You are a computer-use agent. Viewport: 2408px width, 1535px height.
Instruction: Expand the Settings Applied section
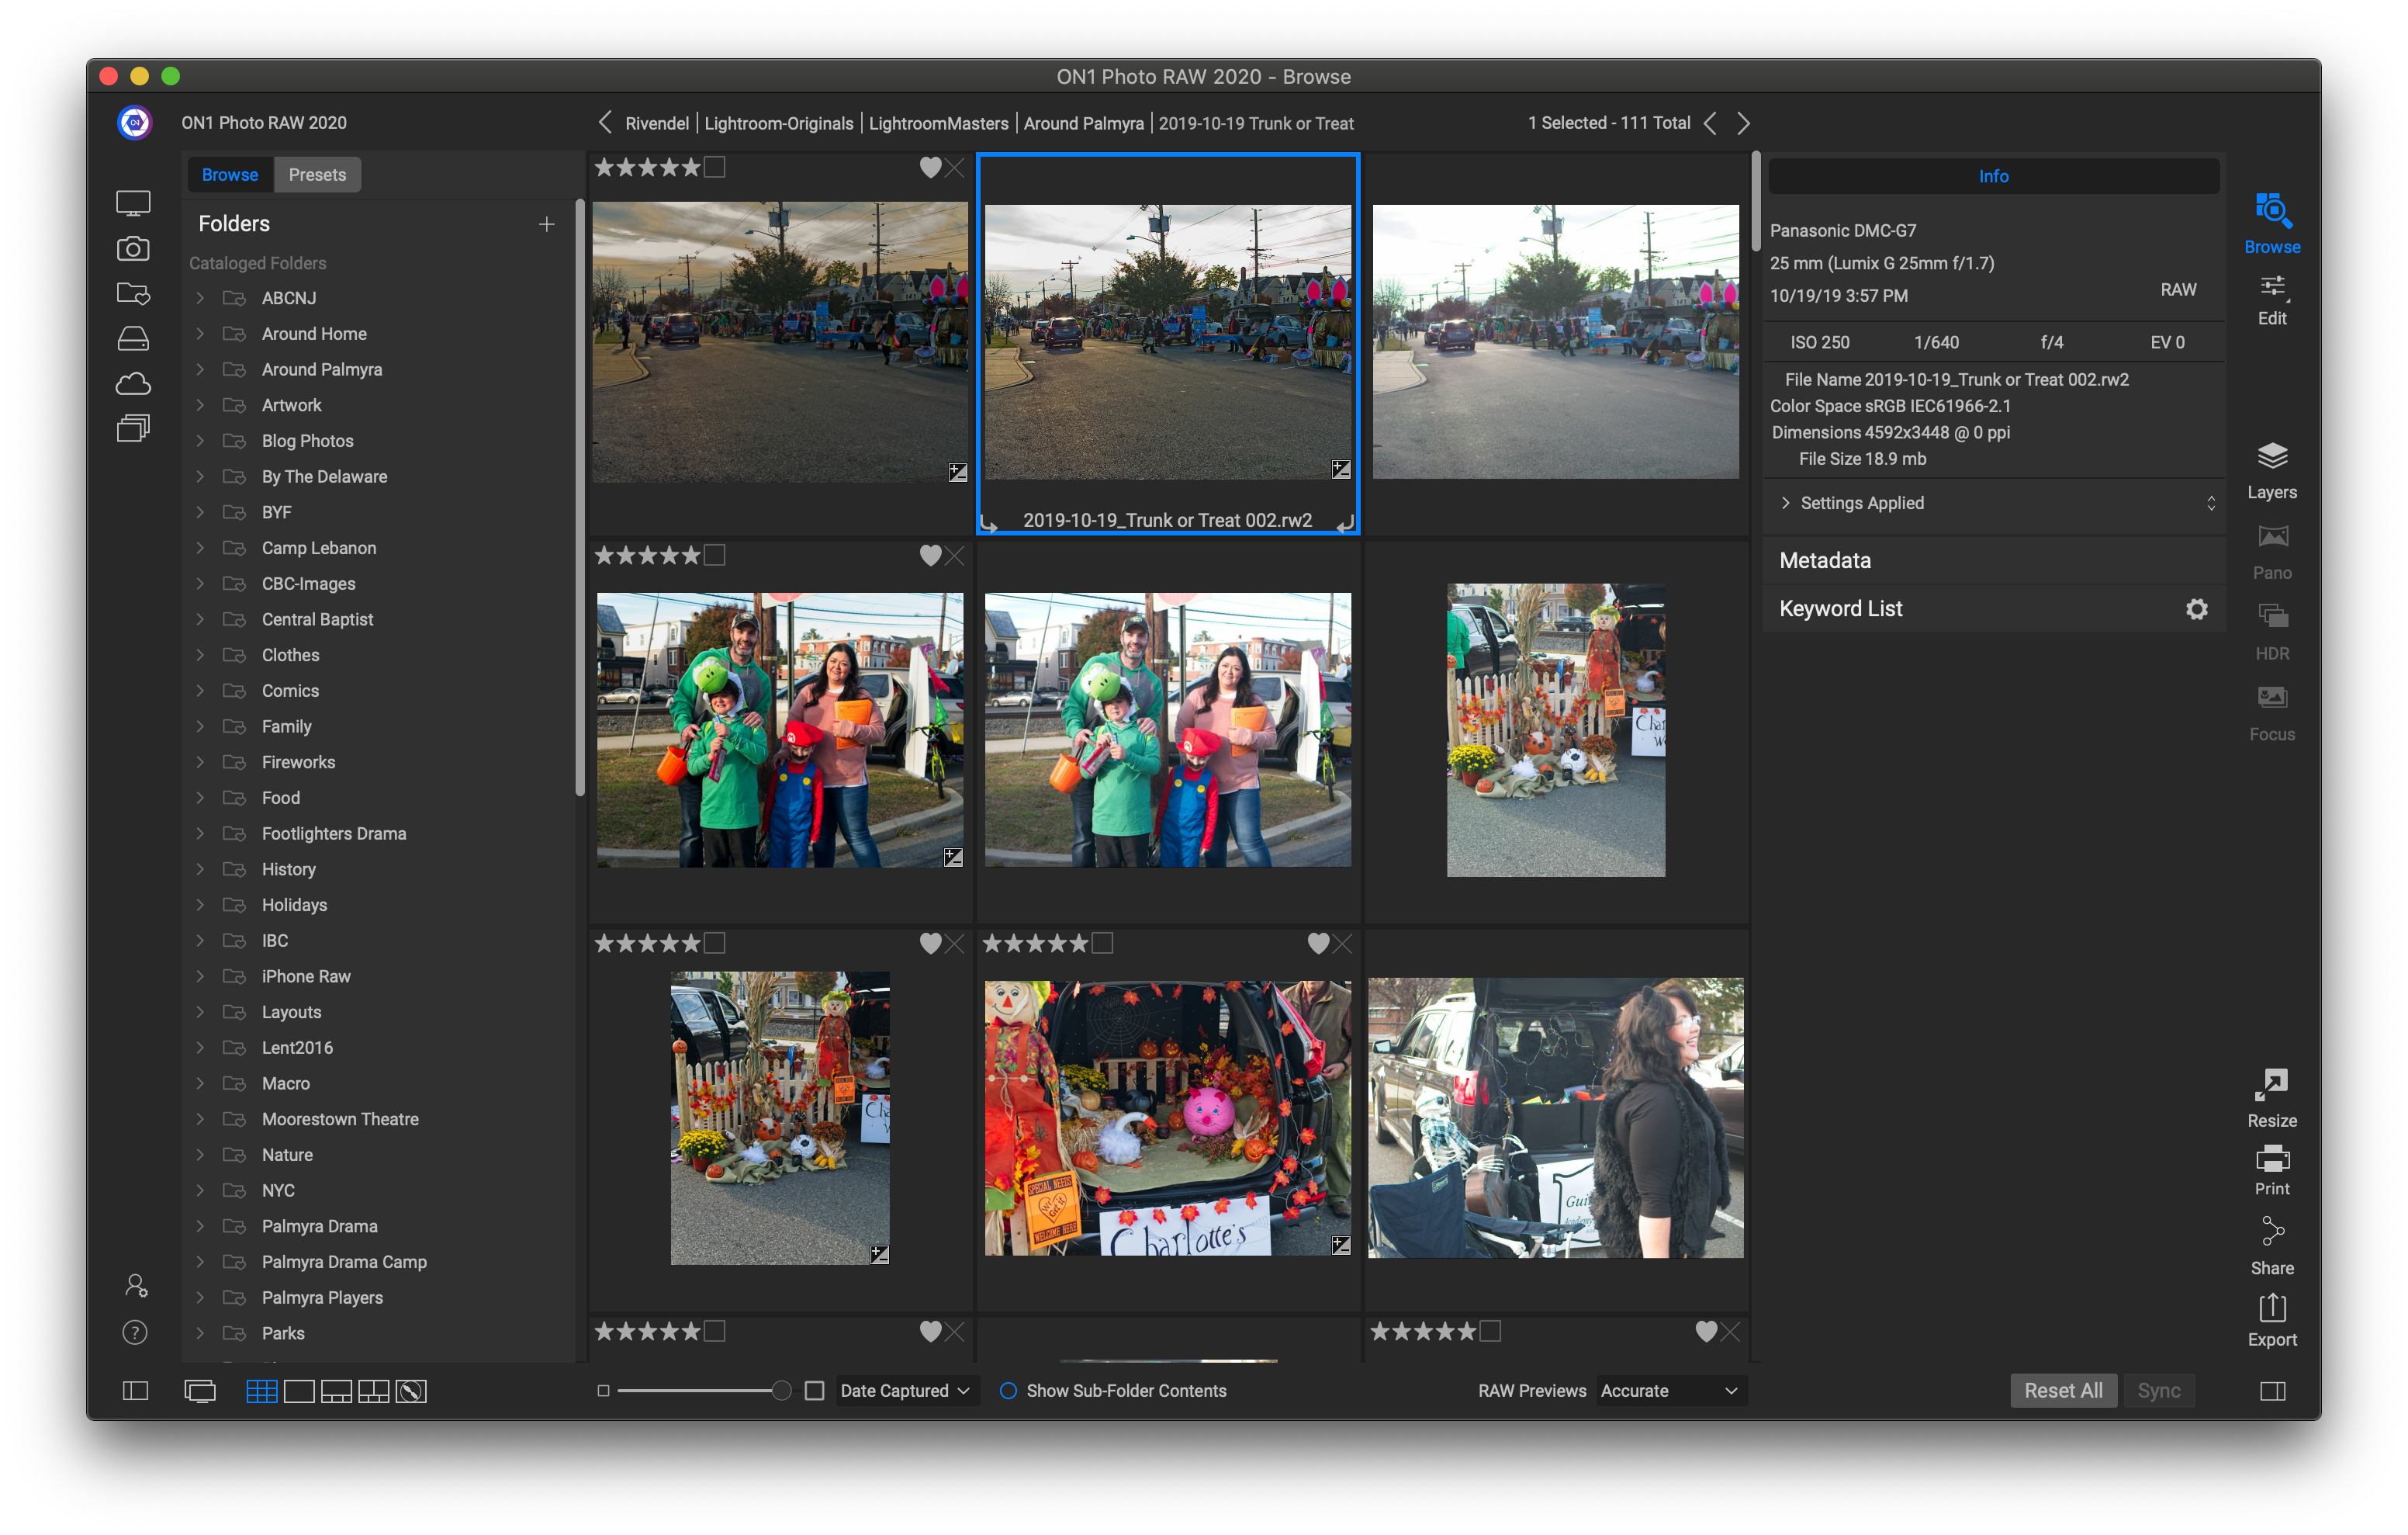[x=1786, y=504]
